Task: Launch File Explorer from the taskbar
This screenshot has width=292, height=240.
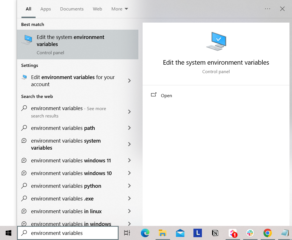Action: (x=162, y=233)
